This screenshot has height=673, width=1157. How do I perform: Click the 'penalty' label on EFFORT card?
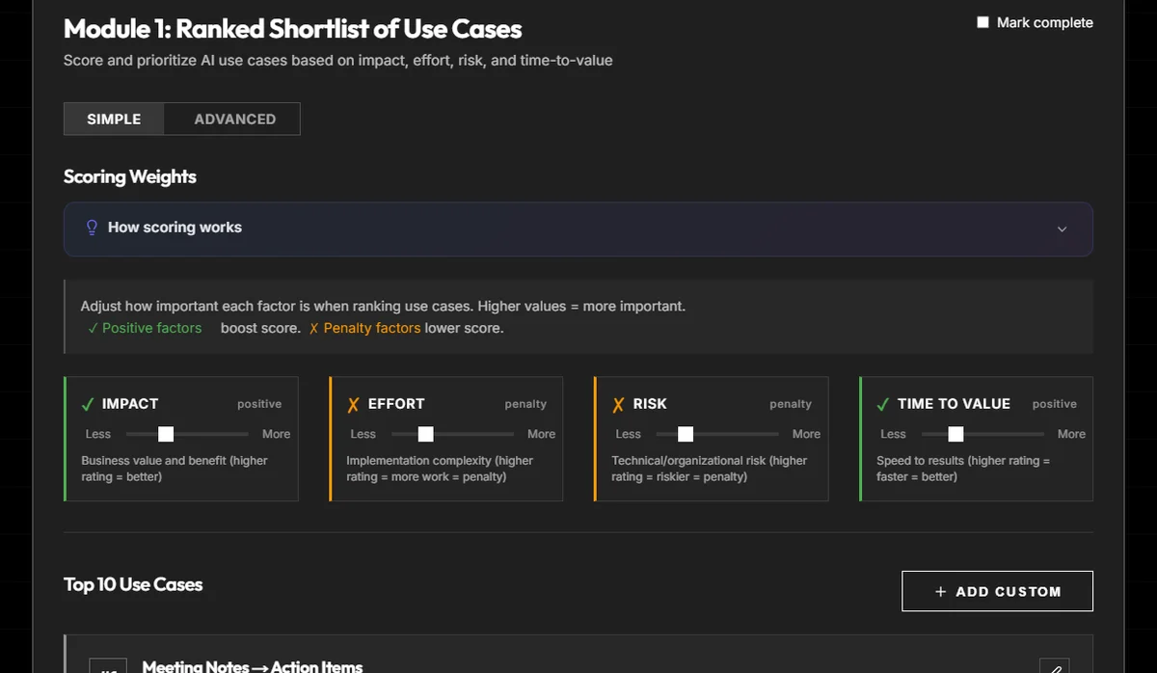click(525, 404)
